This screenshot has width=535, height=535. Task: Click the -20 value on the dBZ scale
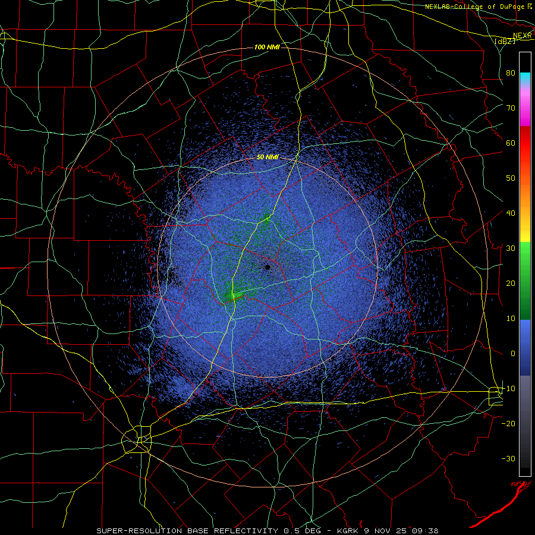(x=508, y=423)
